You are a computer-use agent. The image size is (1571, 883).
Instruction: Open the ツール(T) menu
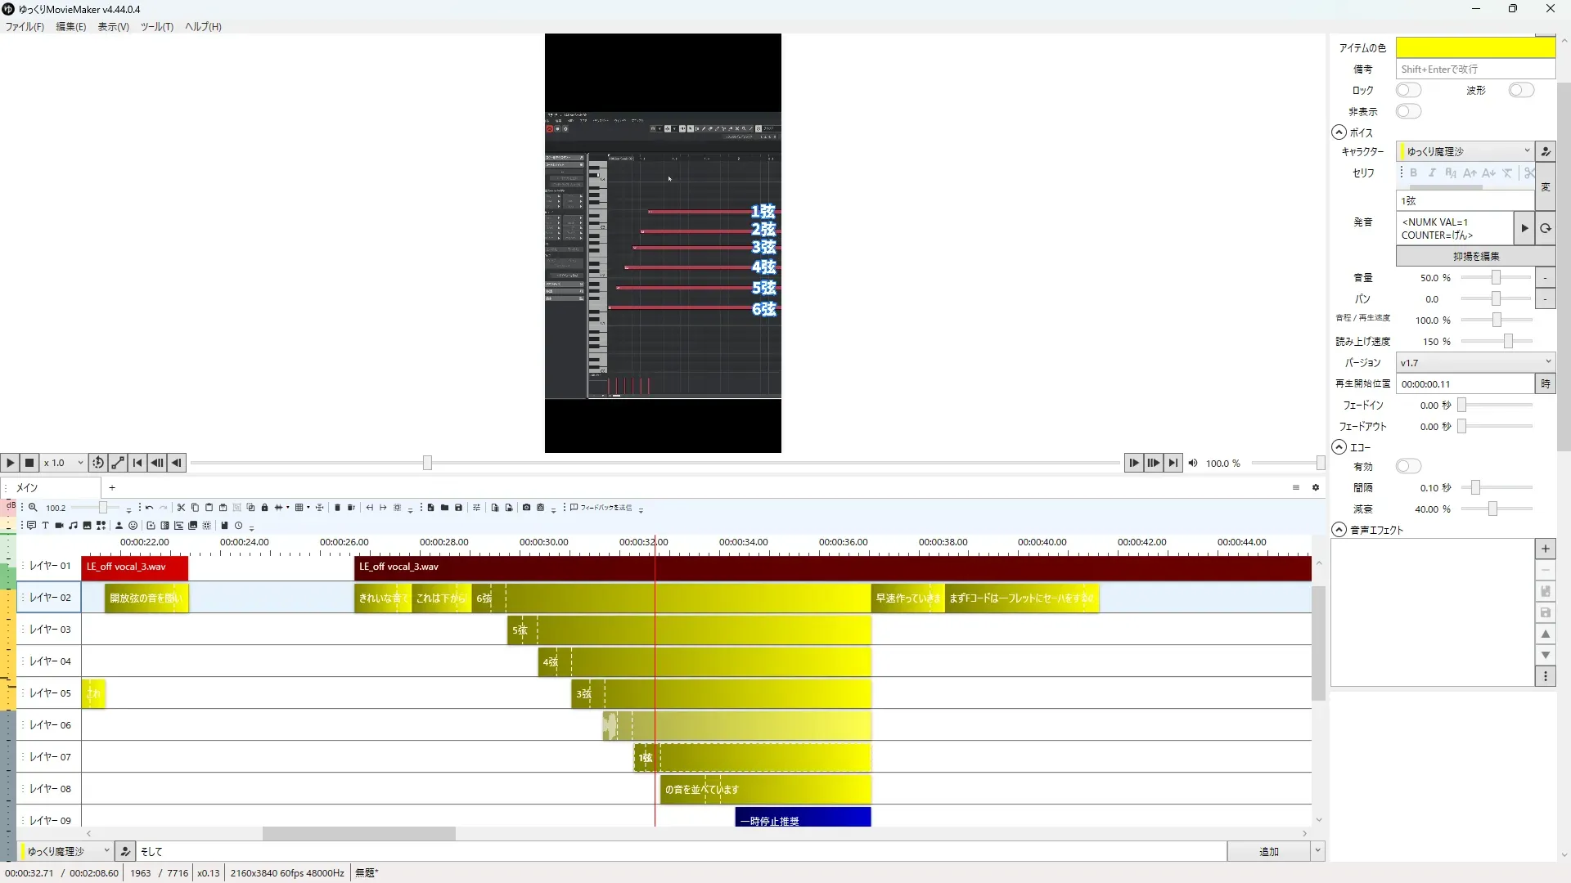tap(156, 27)
